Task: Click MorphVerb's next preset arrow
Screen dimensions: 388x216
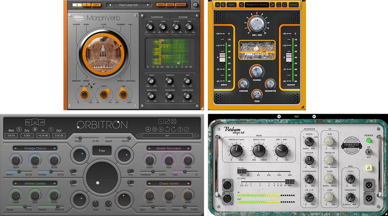Action: coord(148,5)
